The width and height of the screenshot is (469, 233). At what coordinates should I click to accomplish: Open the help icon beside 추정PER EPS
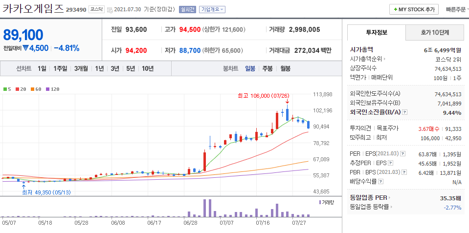click(391, 163)
